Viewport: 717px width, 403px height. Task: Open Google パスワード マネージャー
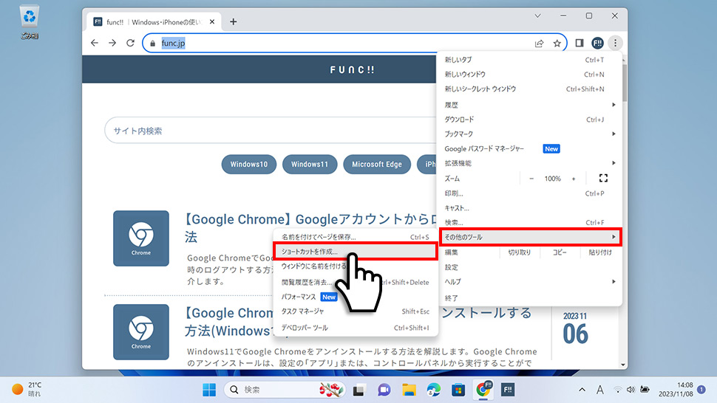click(529, 149)
